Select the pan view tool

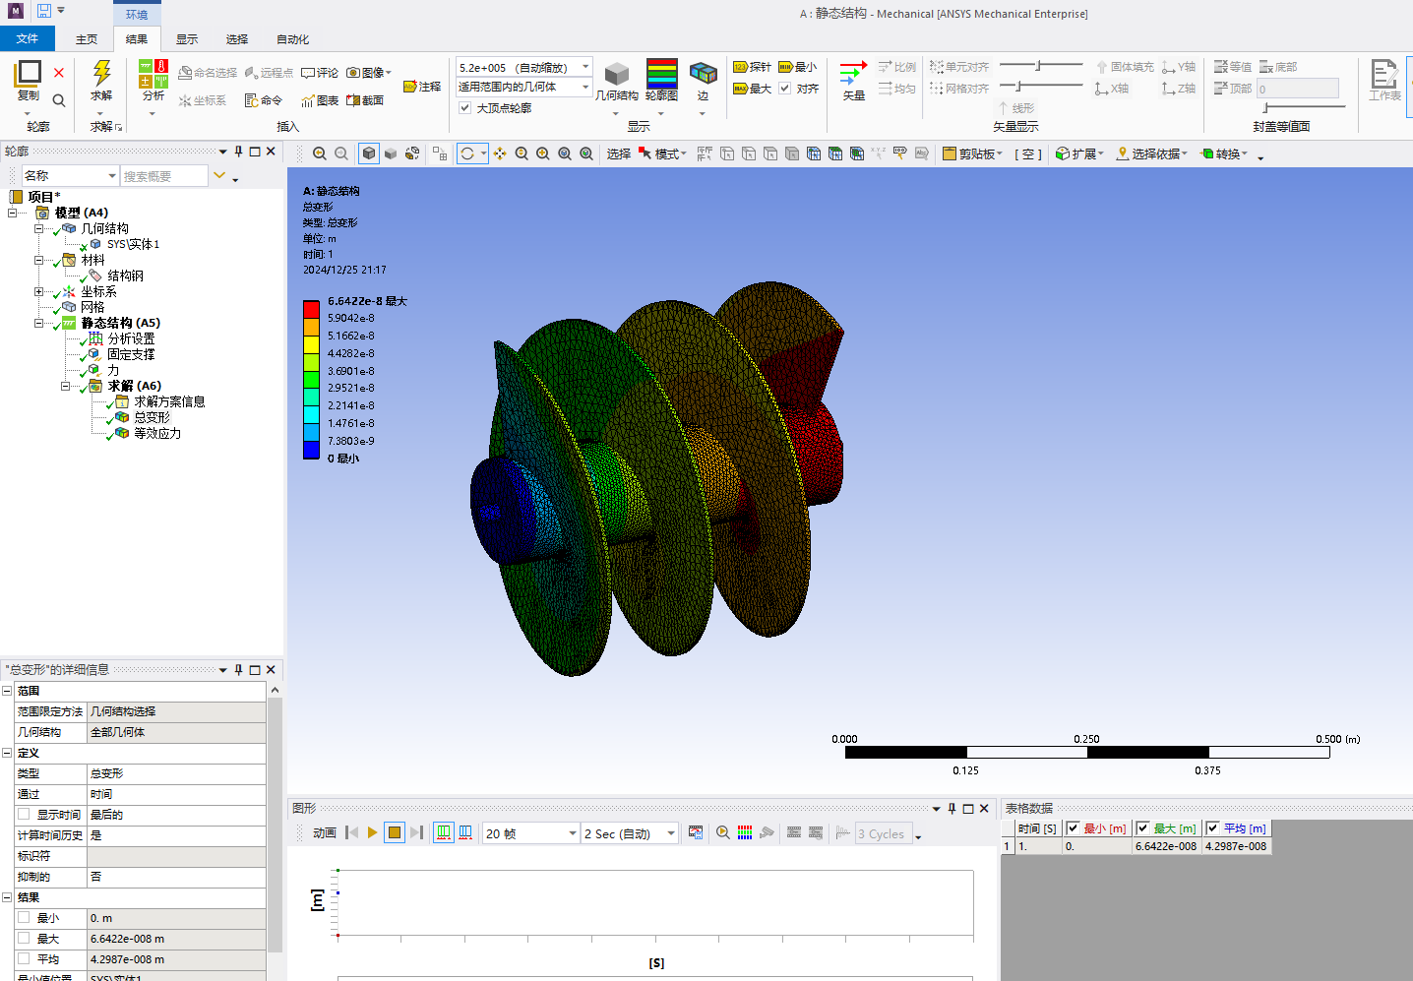[x=500, y=153]
